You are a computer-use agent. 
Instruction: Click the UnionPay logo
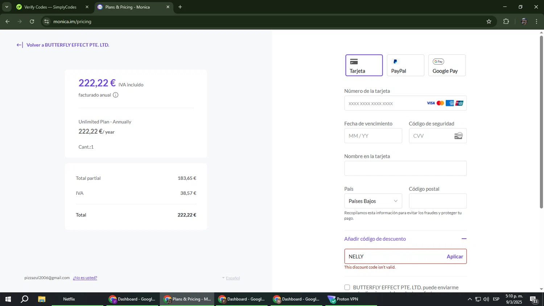point(459,103)
